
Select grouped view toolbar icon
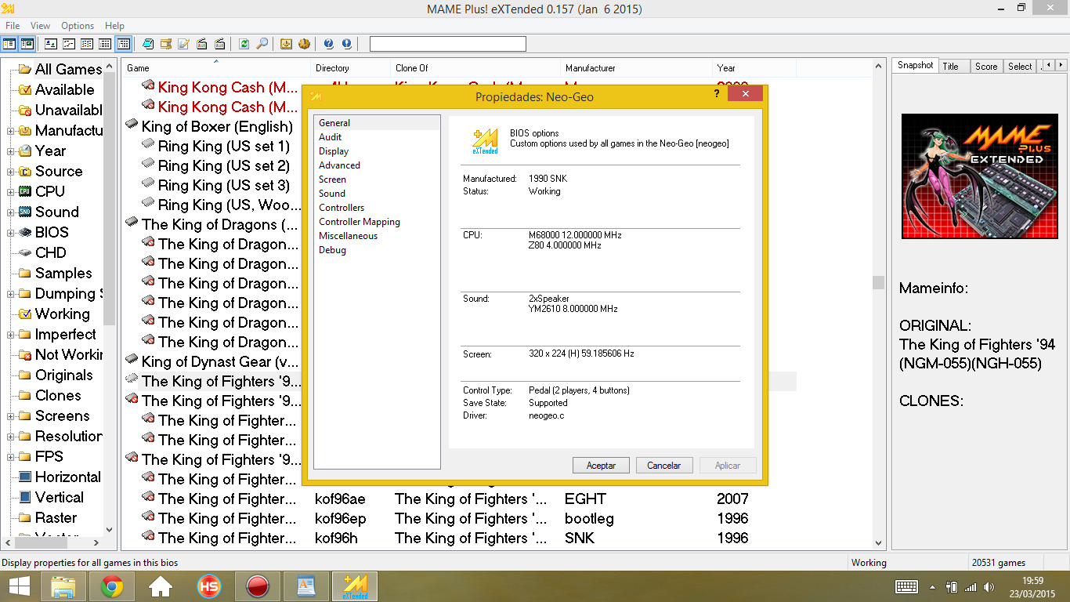(123, 44)
